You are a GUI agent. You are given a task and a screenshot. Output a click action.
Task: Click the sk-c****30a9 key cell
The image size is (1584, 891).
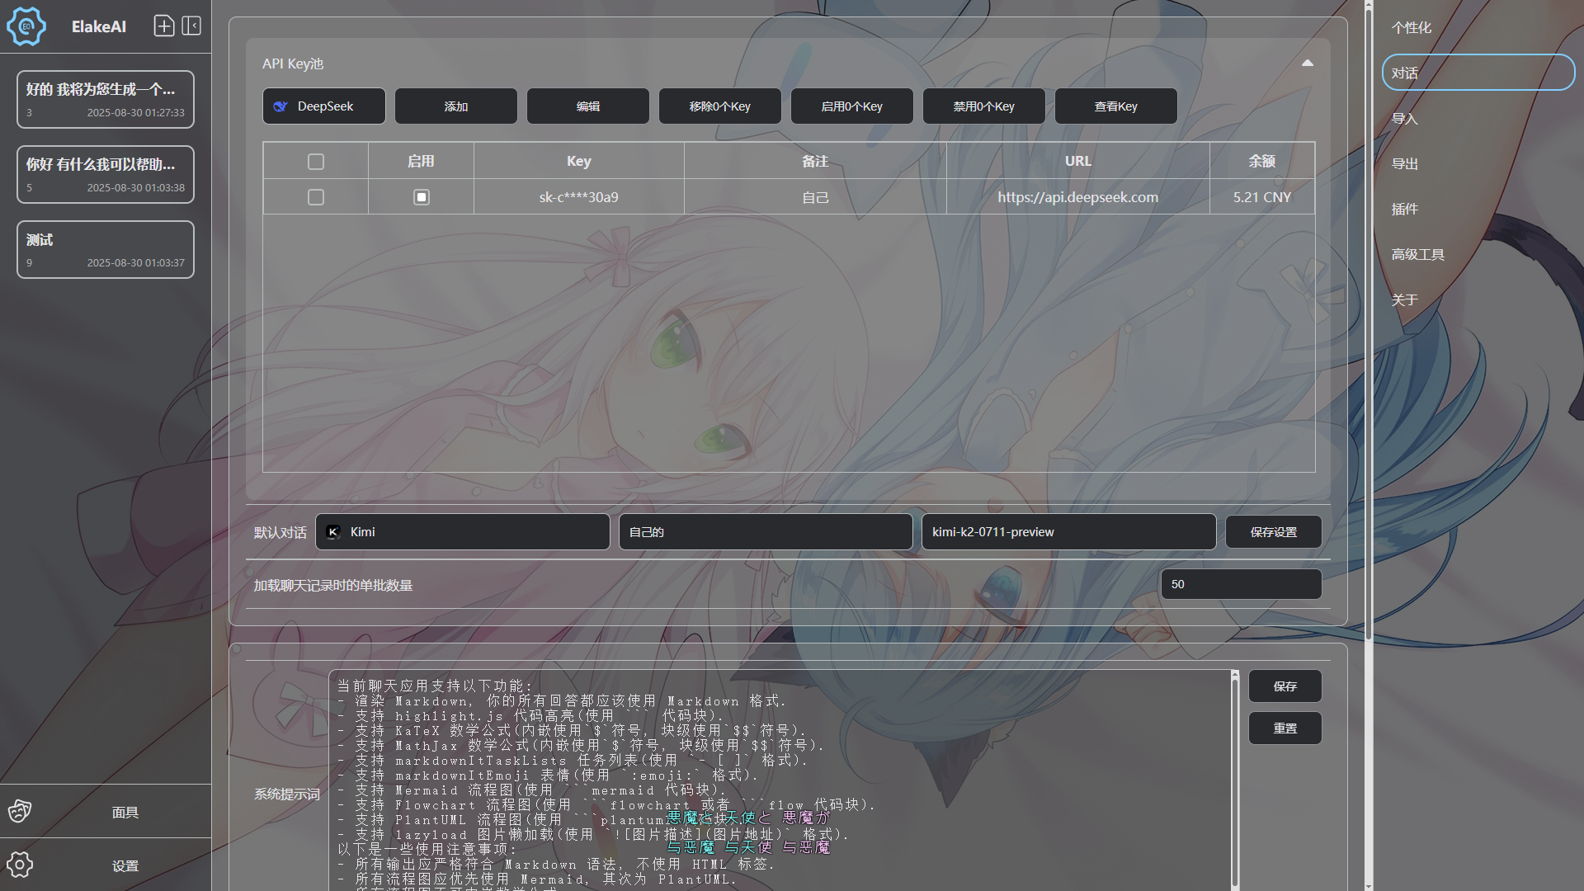click(579, 197)
